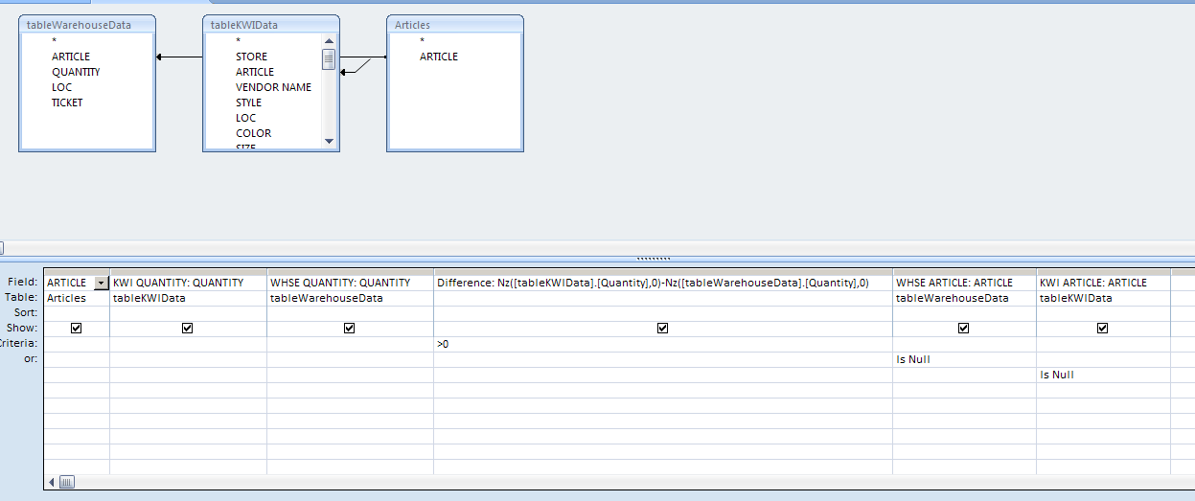Viewport: 1195px width, 501px height.
Task: Click the Sort cell for Difference column
Action: pyautogui.click(x=663, y=313)
